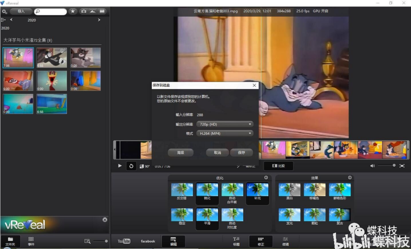Click the loop replay button

coord(131,166)
